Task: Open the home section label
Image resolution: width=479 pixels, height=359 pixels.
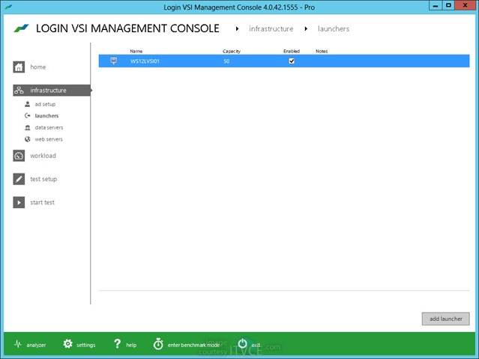Action: click(38, 67)
